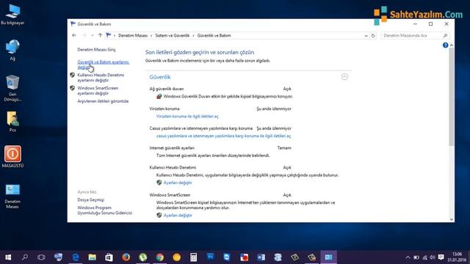The height and width of the screenshot is (264, 470).
Task: Open the Windows Start menu
Action: (8, 257)
